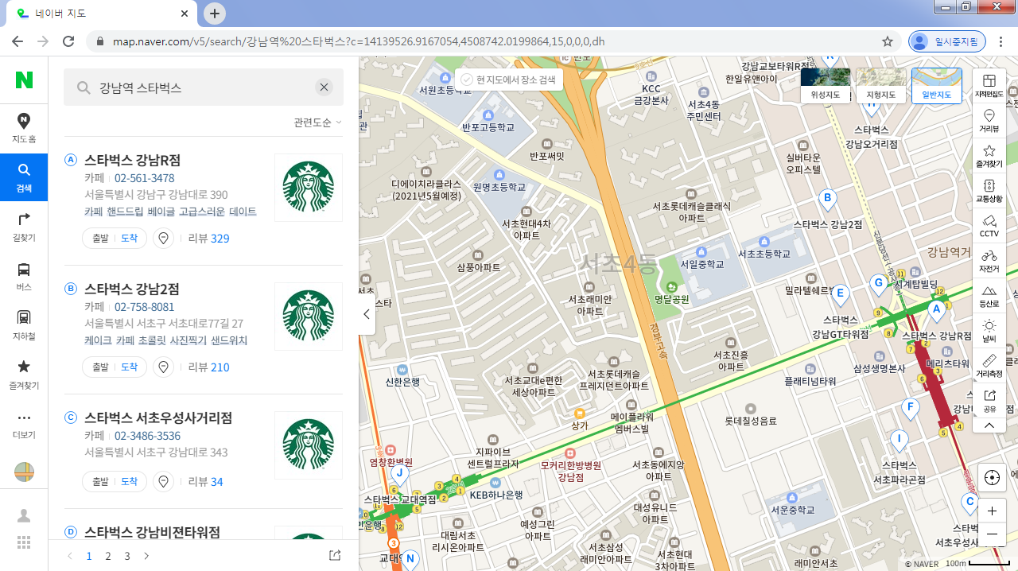The width and height of the screenshot is (1018, 571).
Task: Toggle 현 지도에서 장소 검색 checkbox
Action: (x=509, y=80)
